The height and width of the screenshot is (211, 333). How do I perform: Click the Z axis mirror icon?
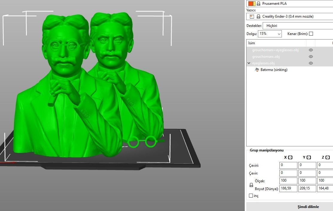tap(328, 157)
